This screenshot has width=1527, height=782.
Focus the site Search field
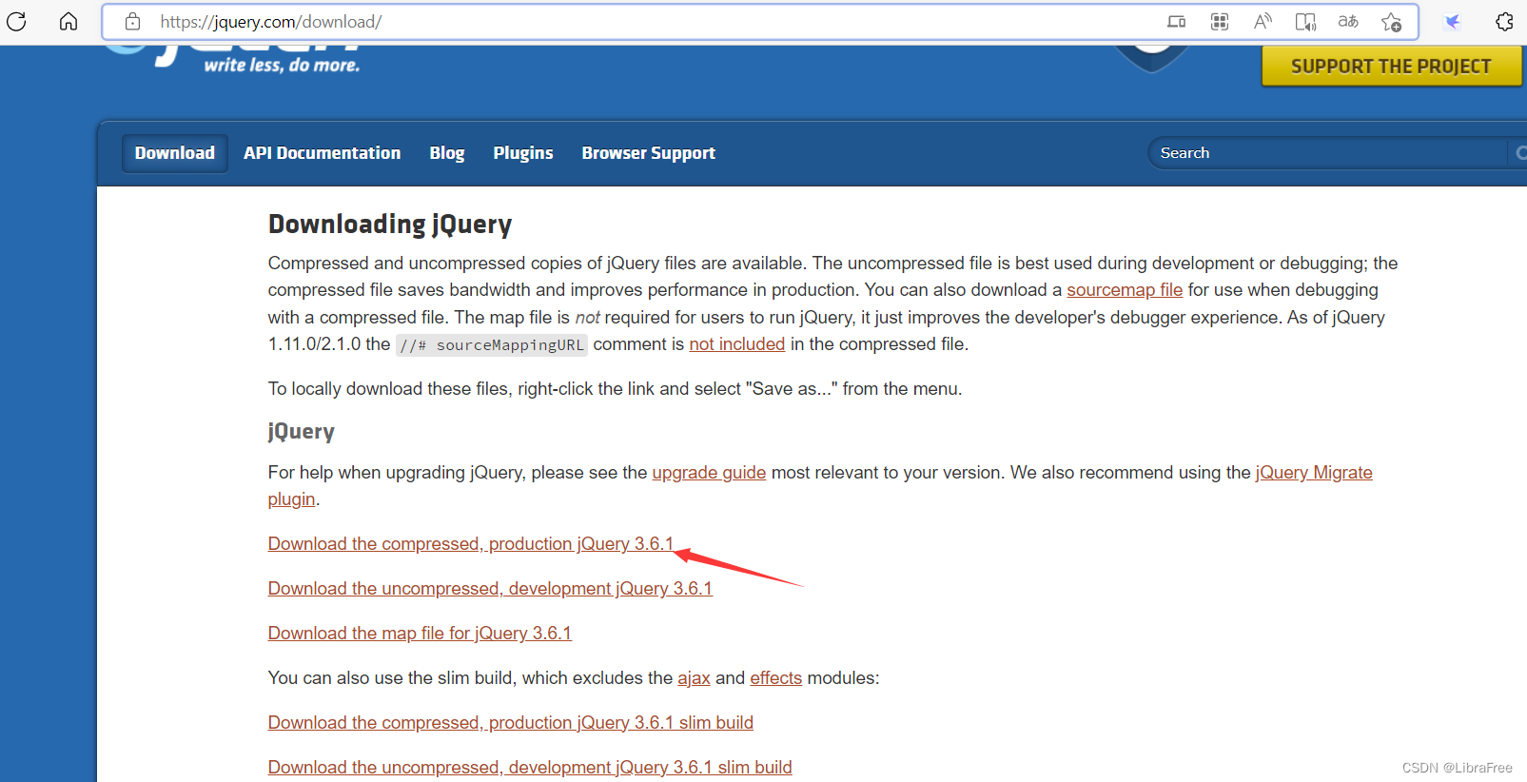point(1327,153)
